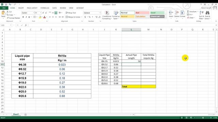This screenshot has height=122, width=218.
Task: Decrease decimal places
Action: tap(99, 17)
